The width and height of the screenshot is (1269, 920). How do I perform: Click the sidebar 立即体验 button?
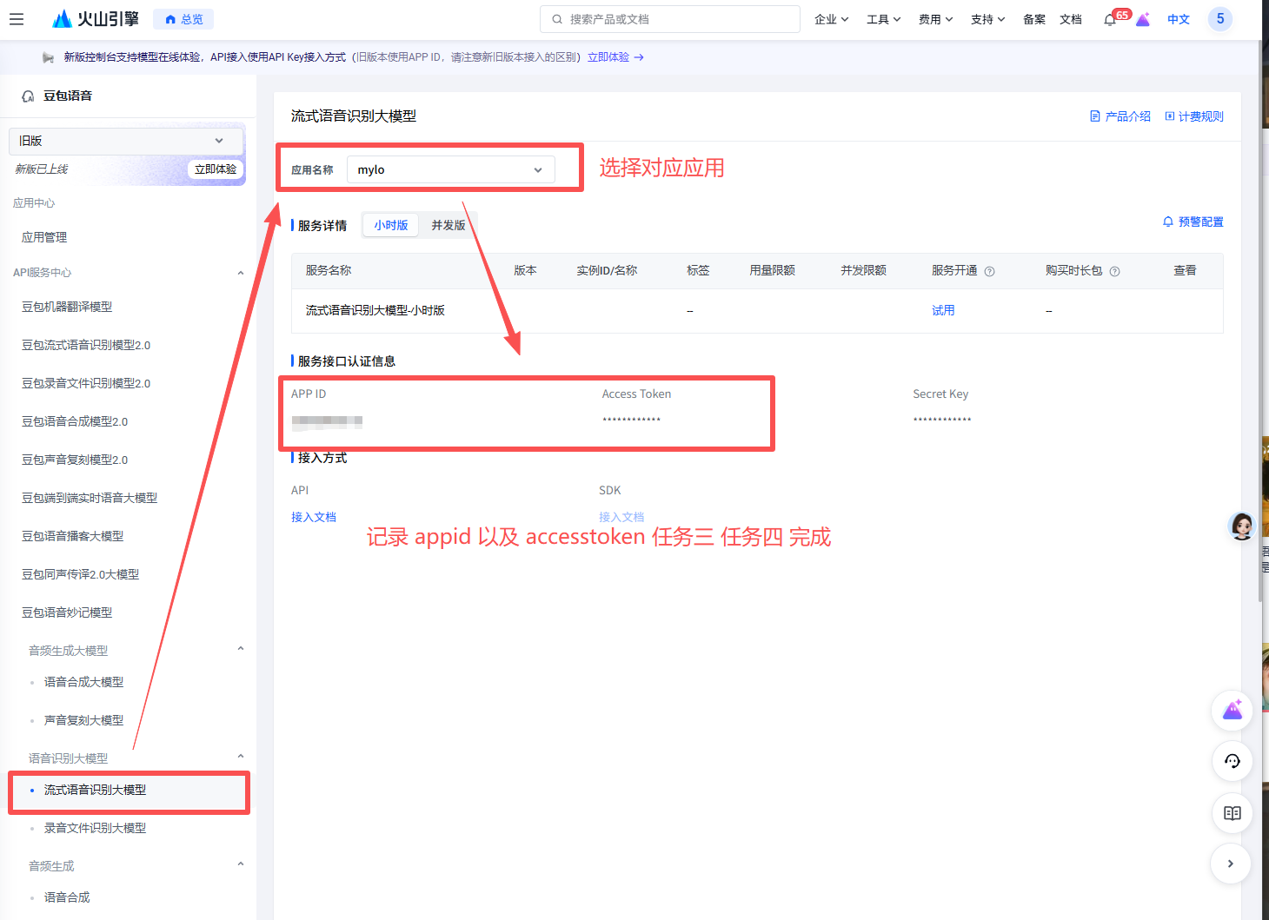tap(216, 169)
